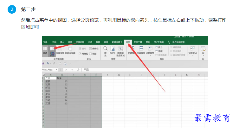
Task: Click 重设窗口位置 reset window position
Action: [178, 55]
